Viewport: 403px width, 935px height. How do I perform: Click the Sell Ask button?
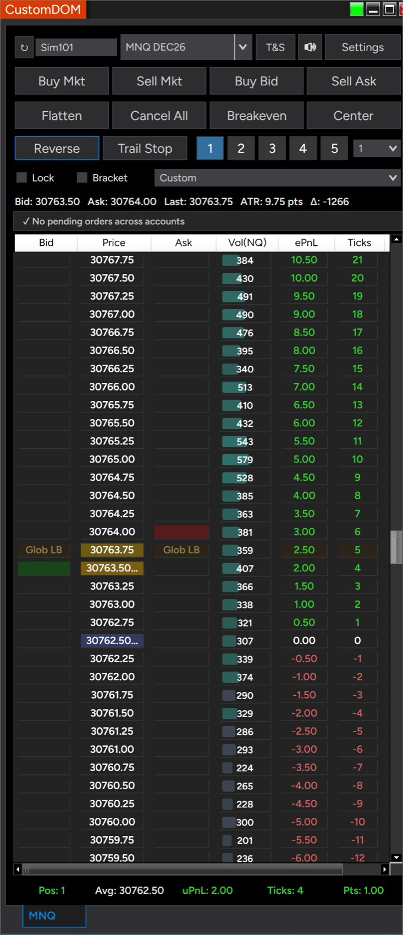coord(354,81)
